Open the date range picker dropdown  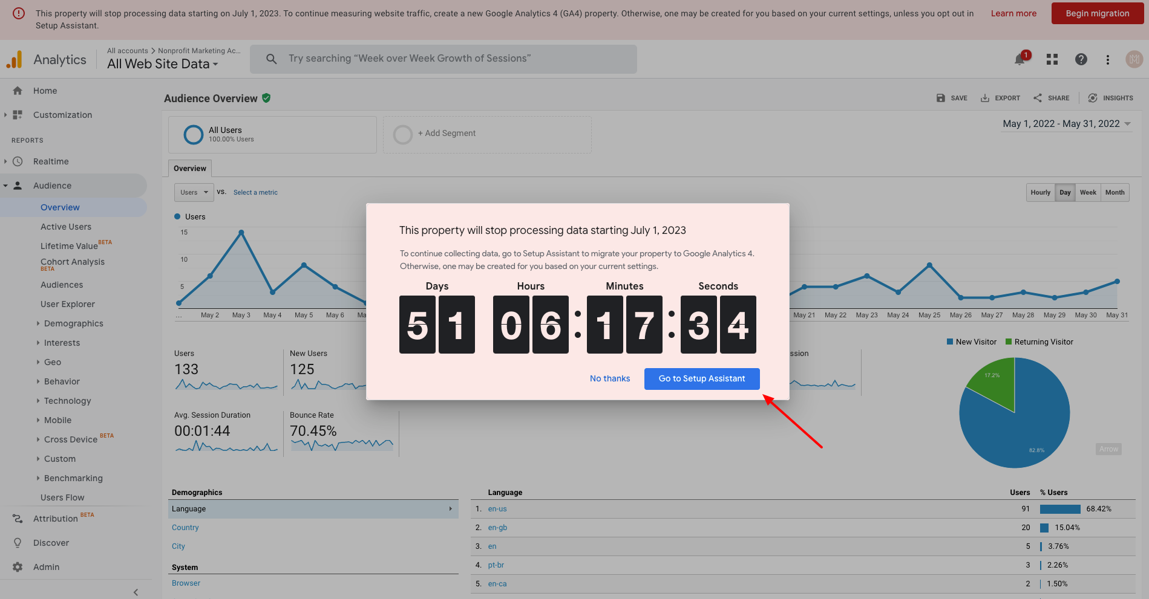[1067, 124]
